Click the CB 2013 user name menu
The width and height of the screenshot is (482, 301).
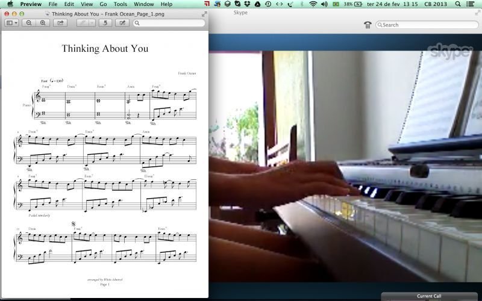(x=436, y=4)
